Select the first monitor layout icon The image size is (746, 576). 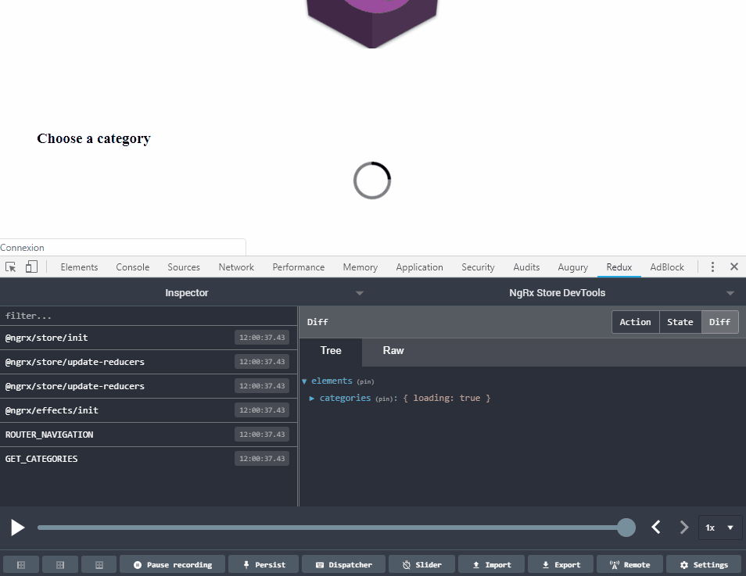(21, 564)
